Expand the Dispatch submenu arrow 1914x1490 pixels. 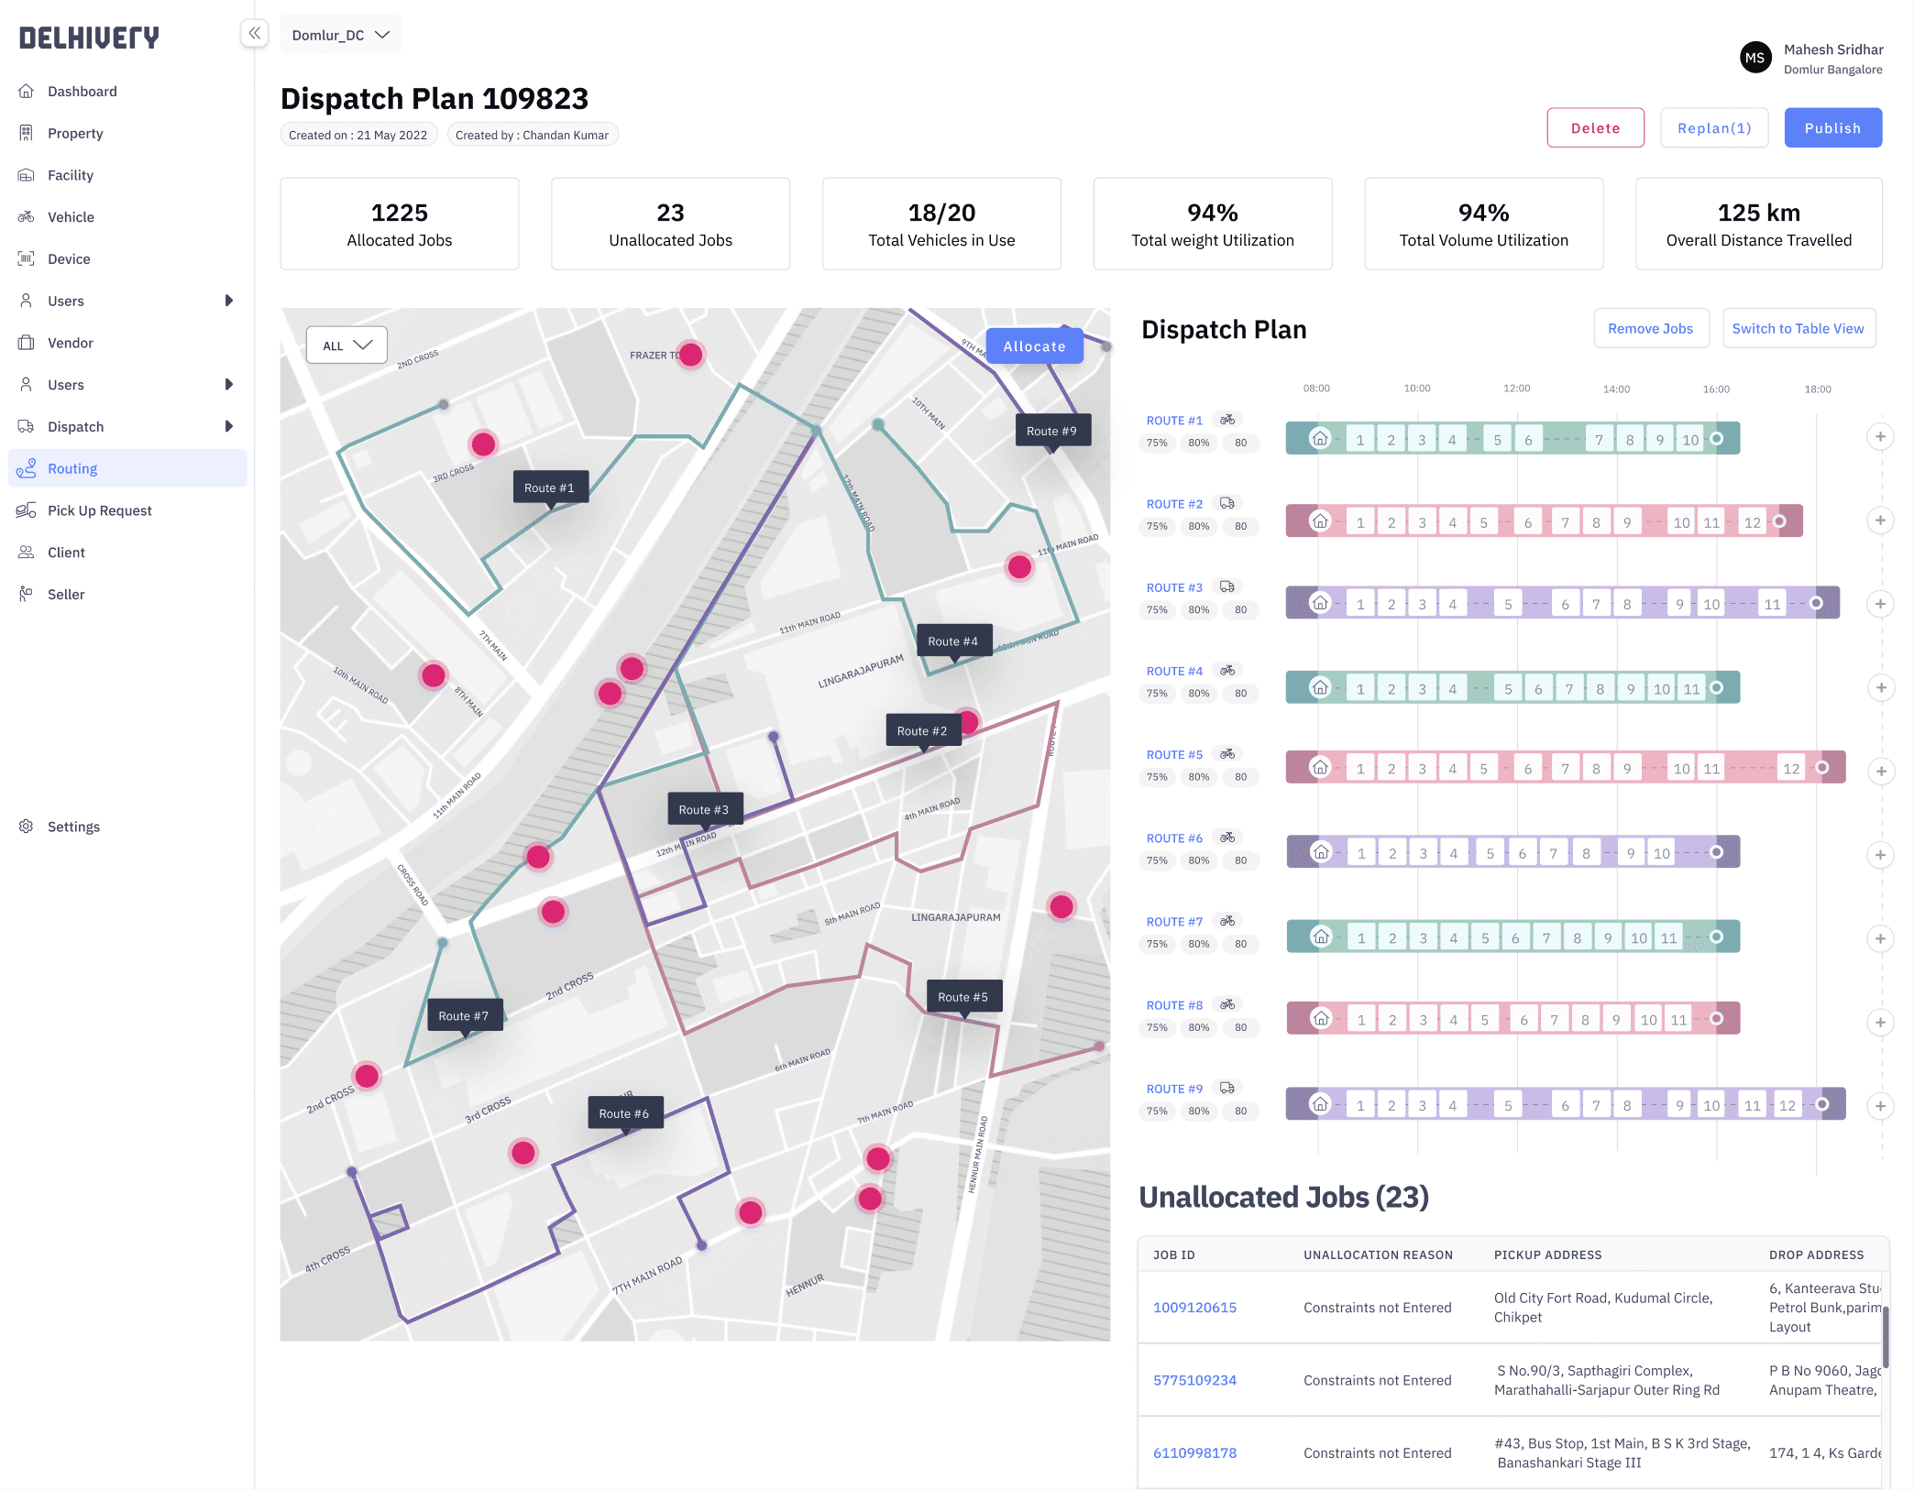coord(229,426)
